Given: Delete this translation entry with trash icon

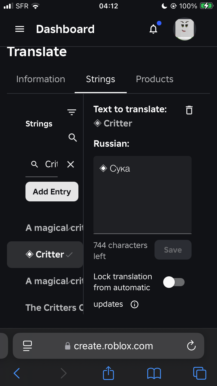Looking at the screenshot, I should point(189,110).
